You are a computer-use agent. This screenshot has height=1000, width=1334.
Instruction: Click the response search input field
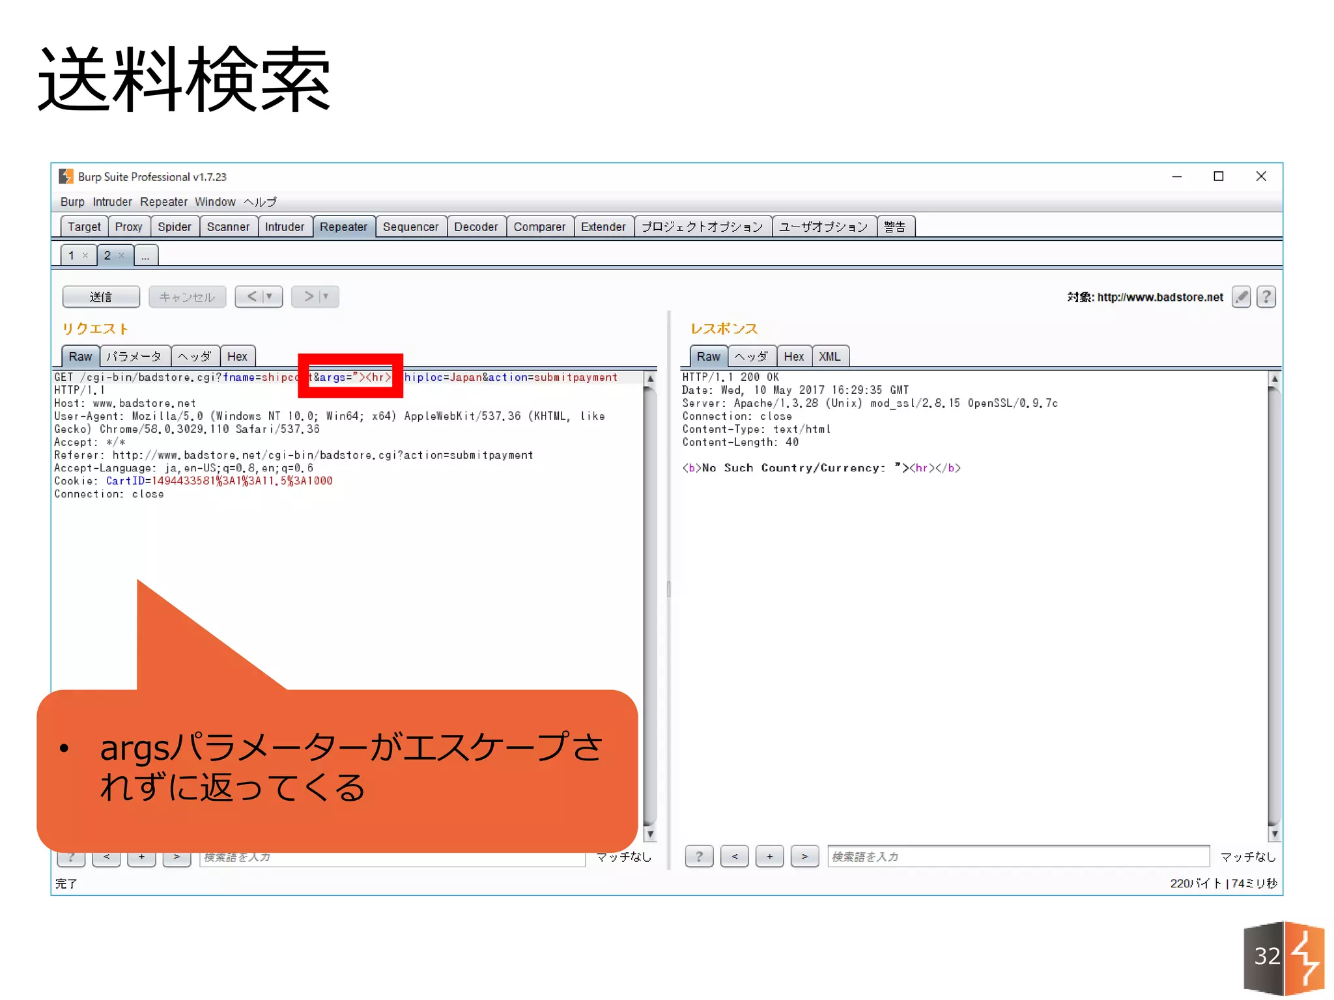[1018, 856]
